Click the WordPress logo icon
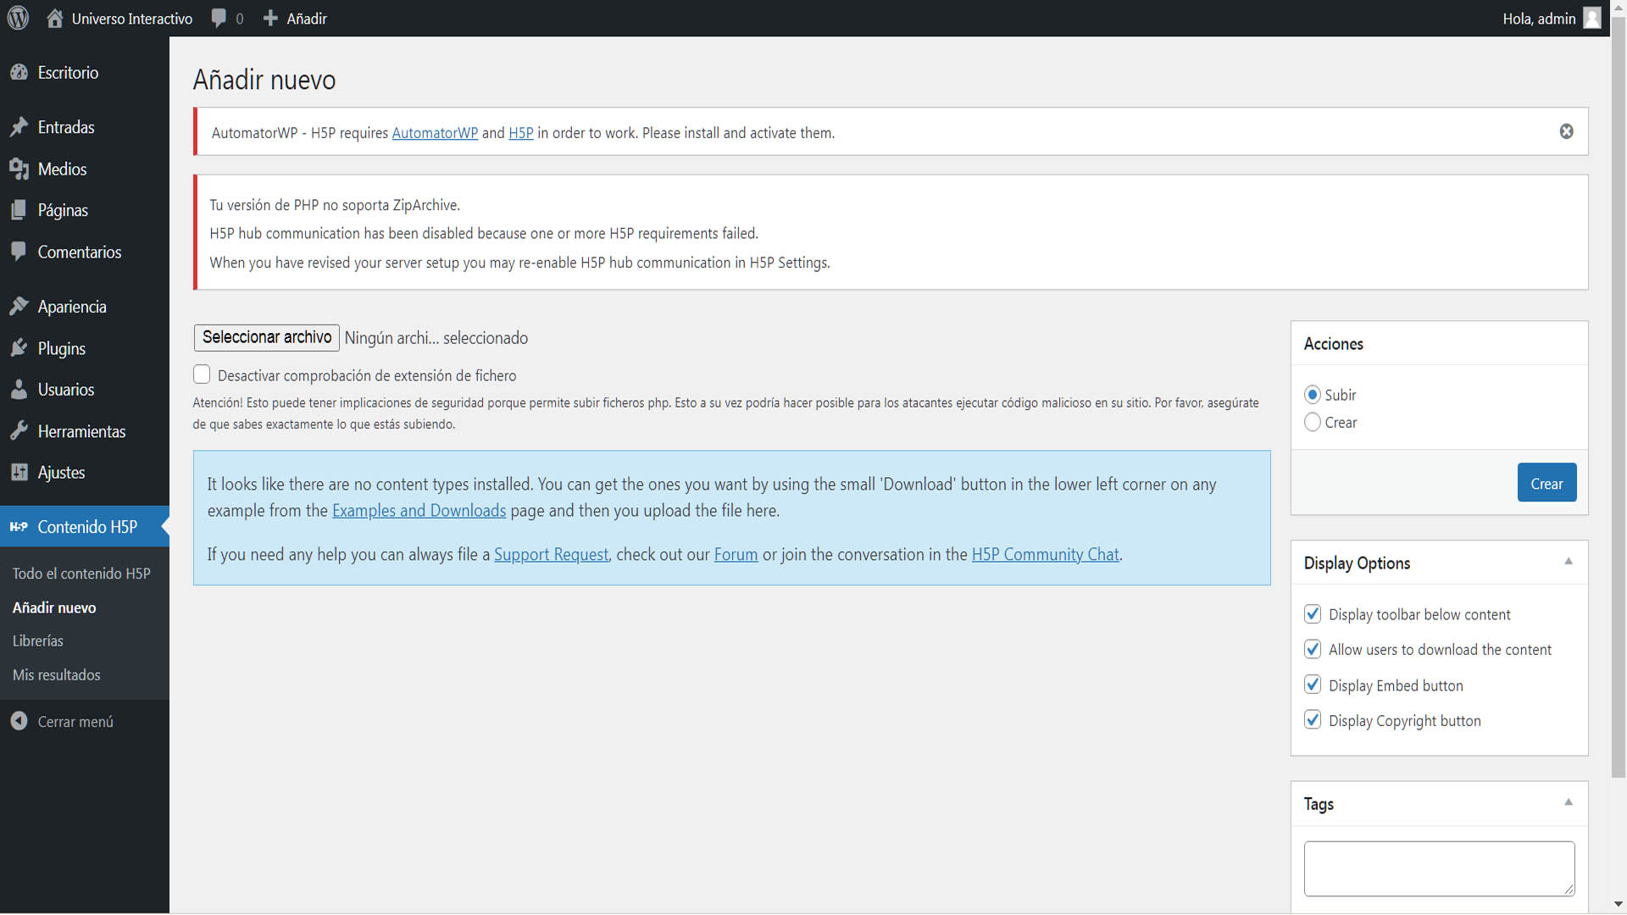Image resolution: width=1627 pixels, height=915 pixels. click(x=18, y=18)
